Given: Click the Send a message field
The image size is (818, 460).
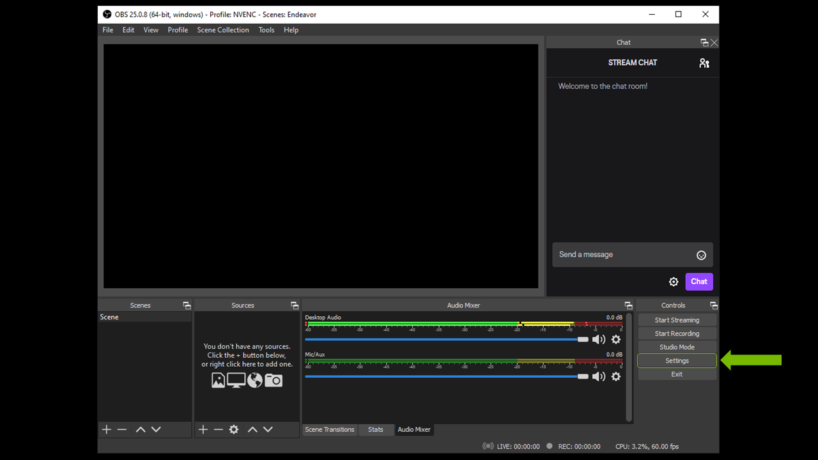Looking at the screenshot, I should [623, 254].
